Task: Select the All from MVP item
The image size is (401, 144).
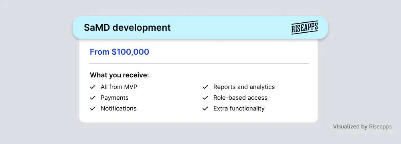Action: pyautogui.click(x=119, y=87)
